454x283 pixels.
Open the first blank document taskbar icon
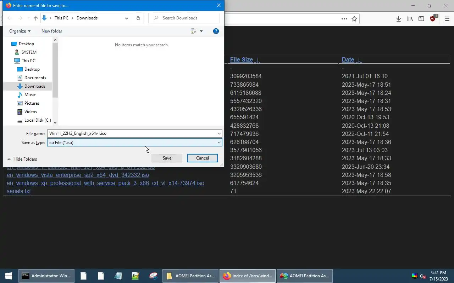point(83,276)
